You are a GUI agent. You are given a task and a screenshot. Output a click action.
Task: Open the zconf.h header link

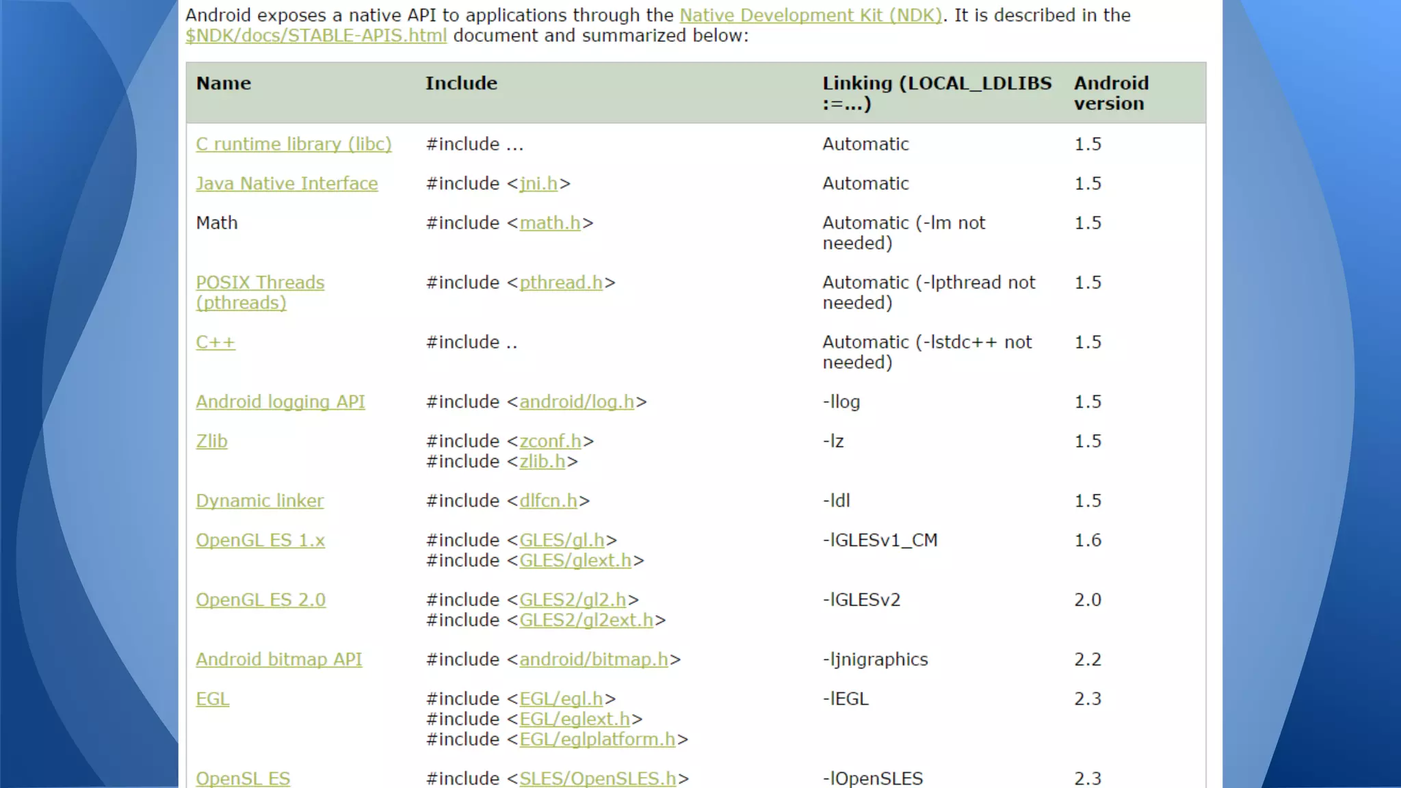[x=551, y=441]
